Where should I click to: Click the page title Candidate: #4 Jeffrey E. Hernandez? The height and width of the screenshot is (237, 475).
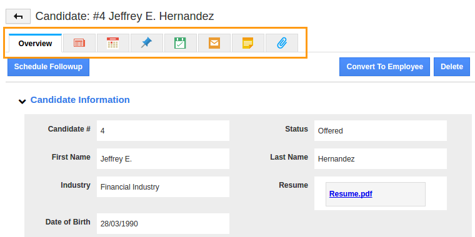124,16
